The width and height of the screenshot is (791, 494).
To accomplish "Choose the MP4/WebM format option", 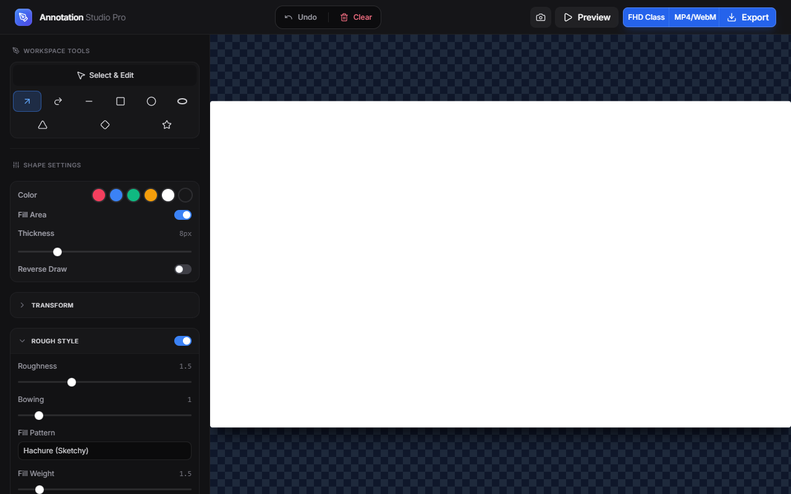I will point(695,17).
